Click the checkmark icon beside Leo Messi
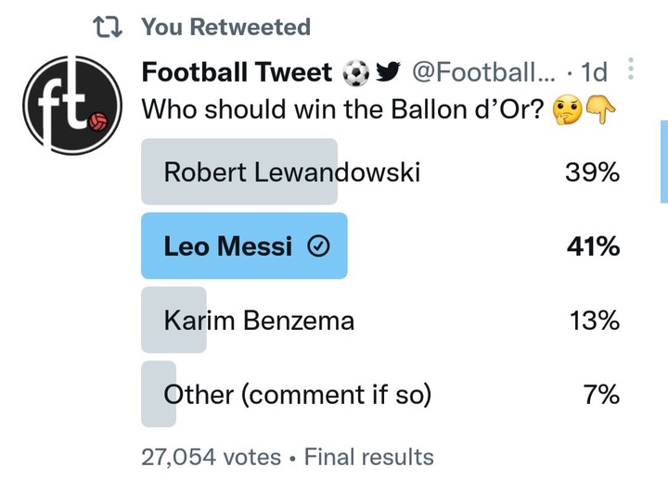This screenshot has height=480, width=668. coord(318,246)
